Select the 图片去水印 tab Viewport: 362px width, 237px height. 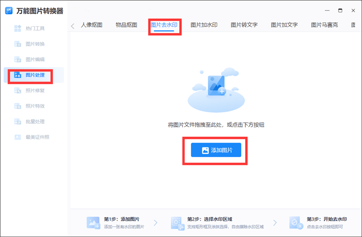click(x=164, y=25)
